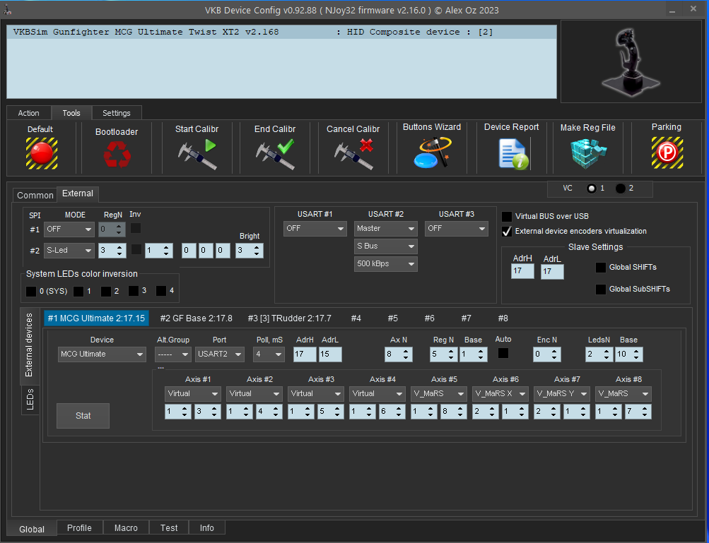Open the USART #2 Master dropdown

point(385,229)
